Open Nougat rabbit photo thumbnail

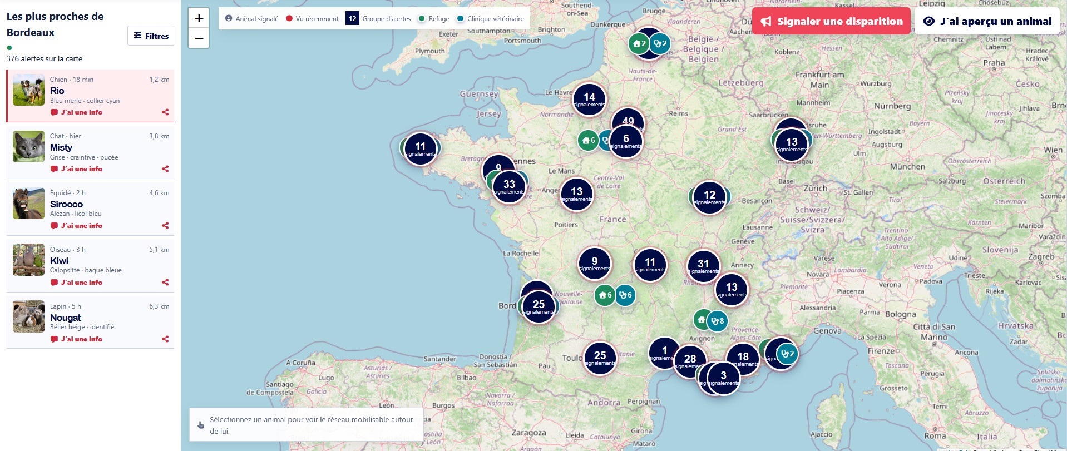[x=28, y=316]
